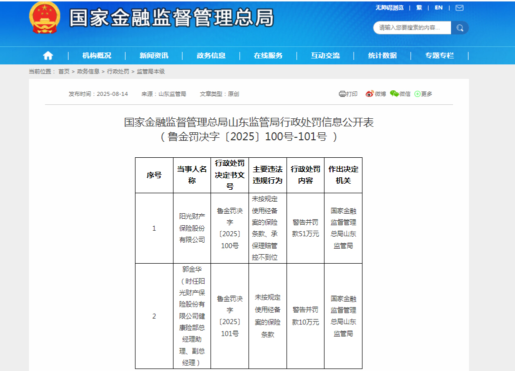The width and height of the screenshot is (515, 371).
Task: Share via the WeChat icon
Action: point(394,94)
